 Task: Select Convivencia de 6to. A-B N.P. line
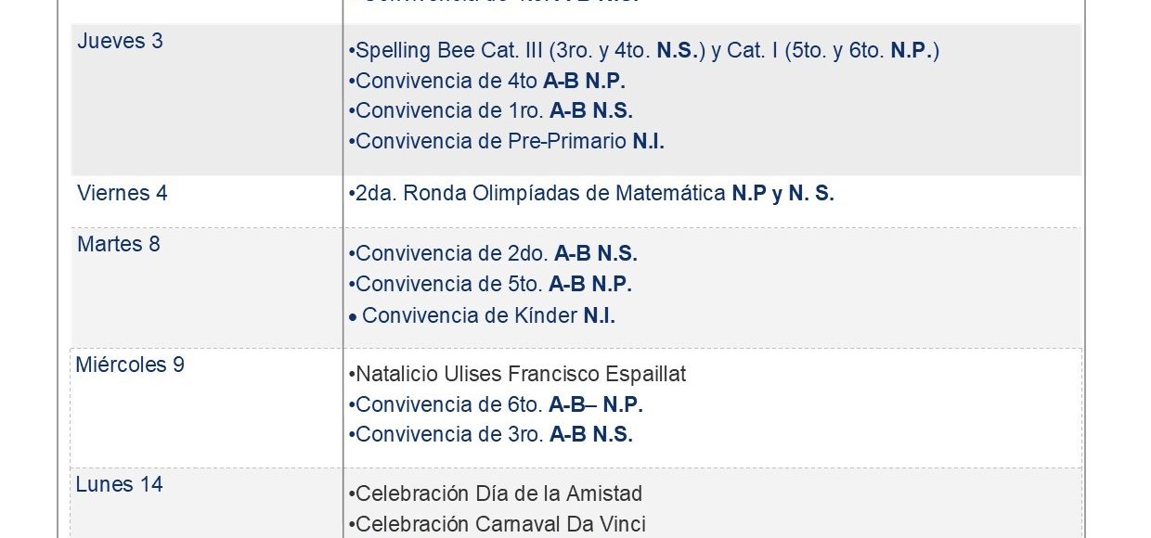click(496, 404)
